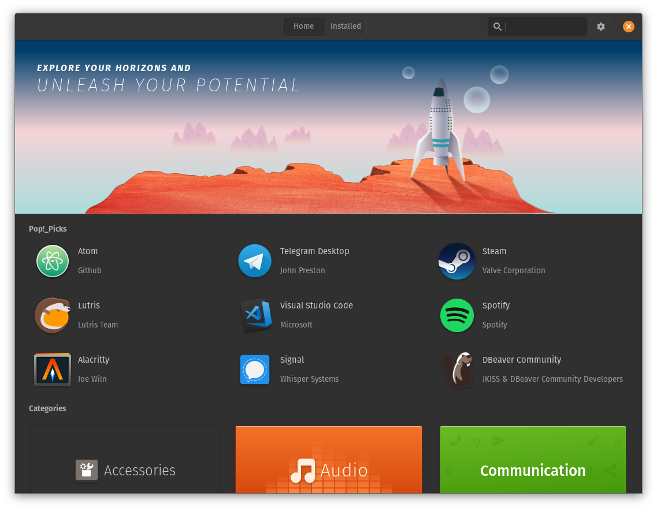Viewport: 657px width, 510px height.
Task: Open the Communication category tile
Action: click(533, 460)
